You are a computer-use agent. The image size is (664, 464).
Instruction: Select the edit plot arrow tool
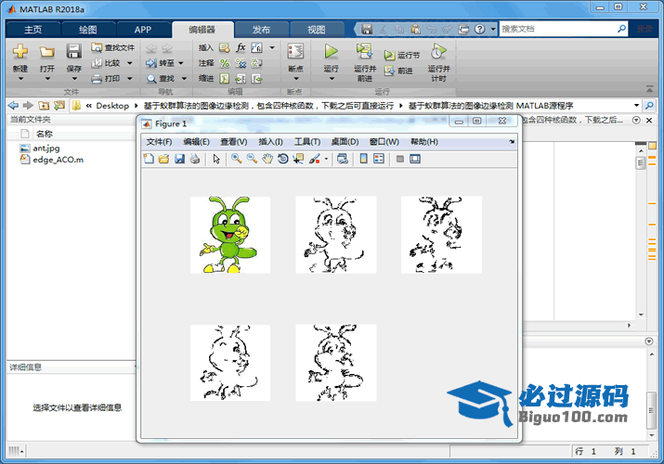point(216,159)
